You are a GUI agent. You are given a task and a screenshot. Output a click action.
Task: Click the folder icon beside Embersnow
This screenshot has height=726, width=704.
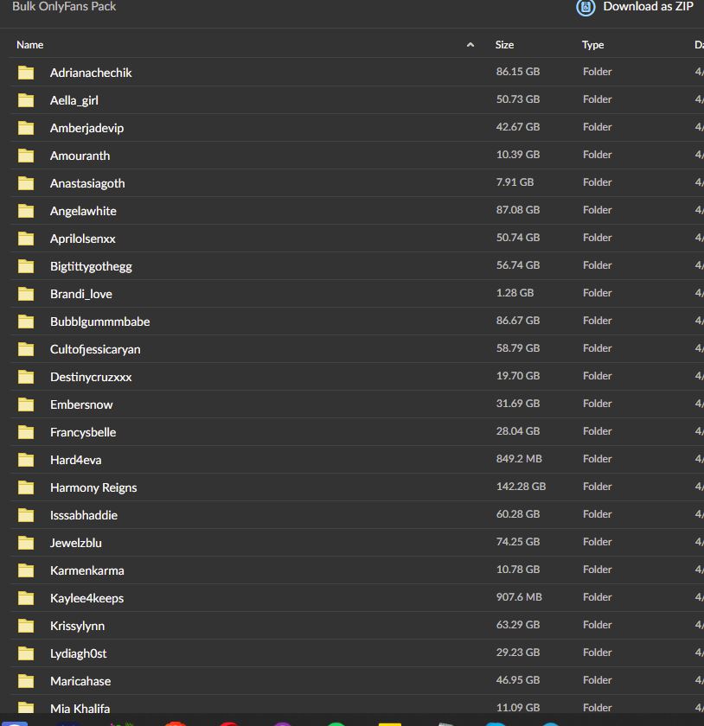click(26, 404)
